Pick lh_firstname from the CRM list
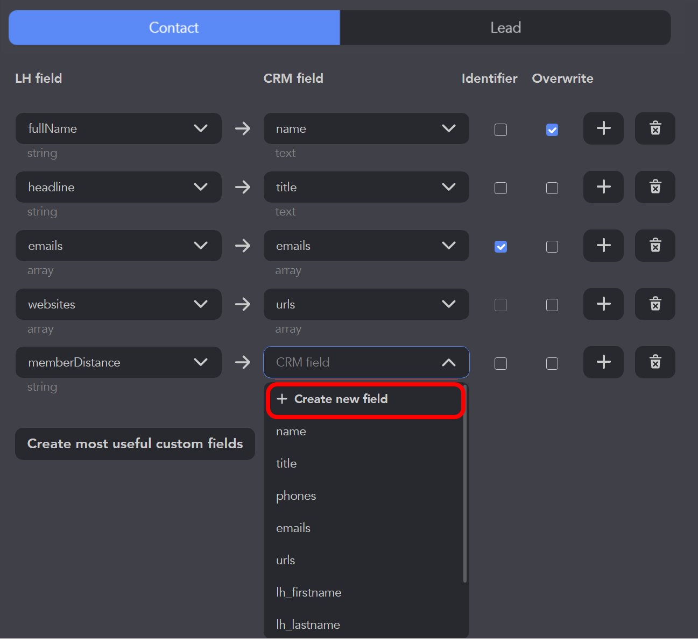This screenshot has width=698, height=639. tap(308, 592)
